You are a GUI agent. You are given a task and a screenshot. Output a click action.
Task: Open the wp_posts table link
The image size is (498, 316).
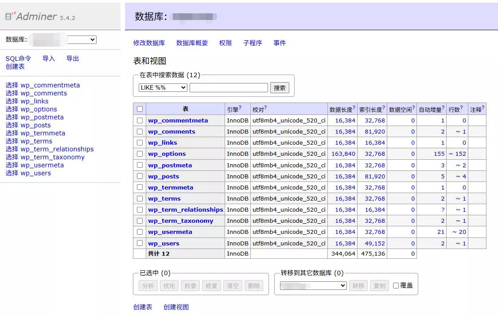tap(164, 176)
